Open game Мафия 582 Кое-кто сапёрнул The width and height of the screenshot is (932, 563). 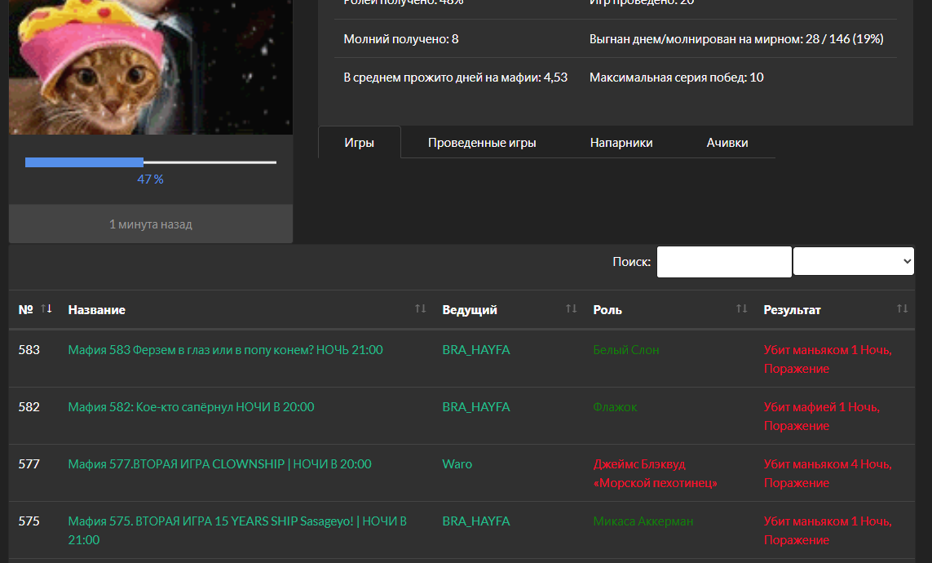pyautogui.click(x=191, y=407)
